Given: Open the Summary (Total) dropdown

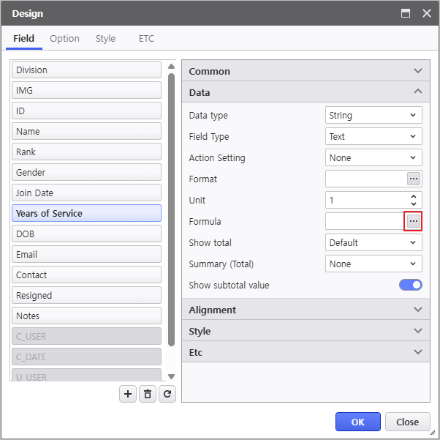Looking at the screenshot, I should pos(373,264).
